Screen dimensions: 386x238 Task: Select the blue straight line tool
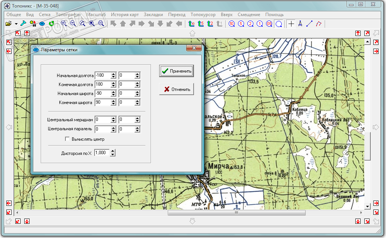point(309,24)
